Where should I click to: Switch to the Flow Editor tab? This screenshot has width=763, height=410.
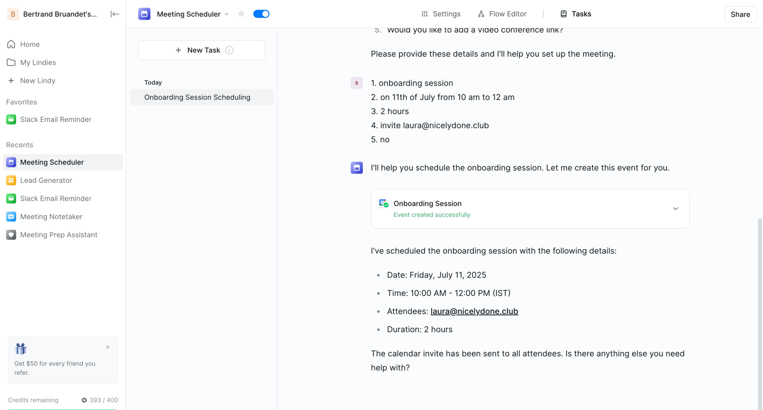502,14
